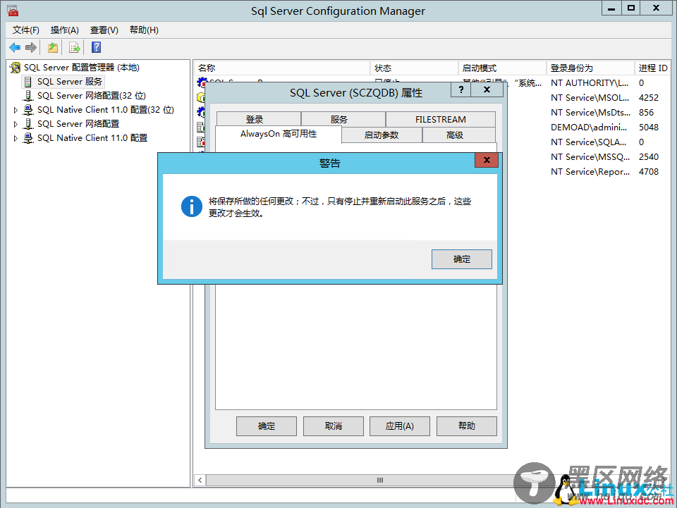677x508 pixels.
Task: Click 取消 in the properties dialog
Action: 334,426
